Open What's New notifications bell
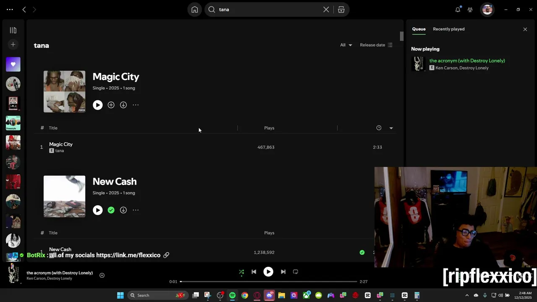This screenshot has height=302, width=537. click(x=458, y=10)
